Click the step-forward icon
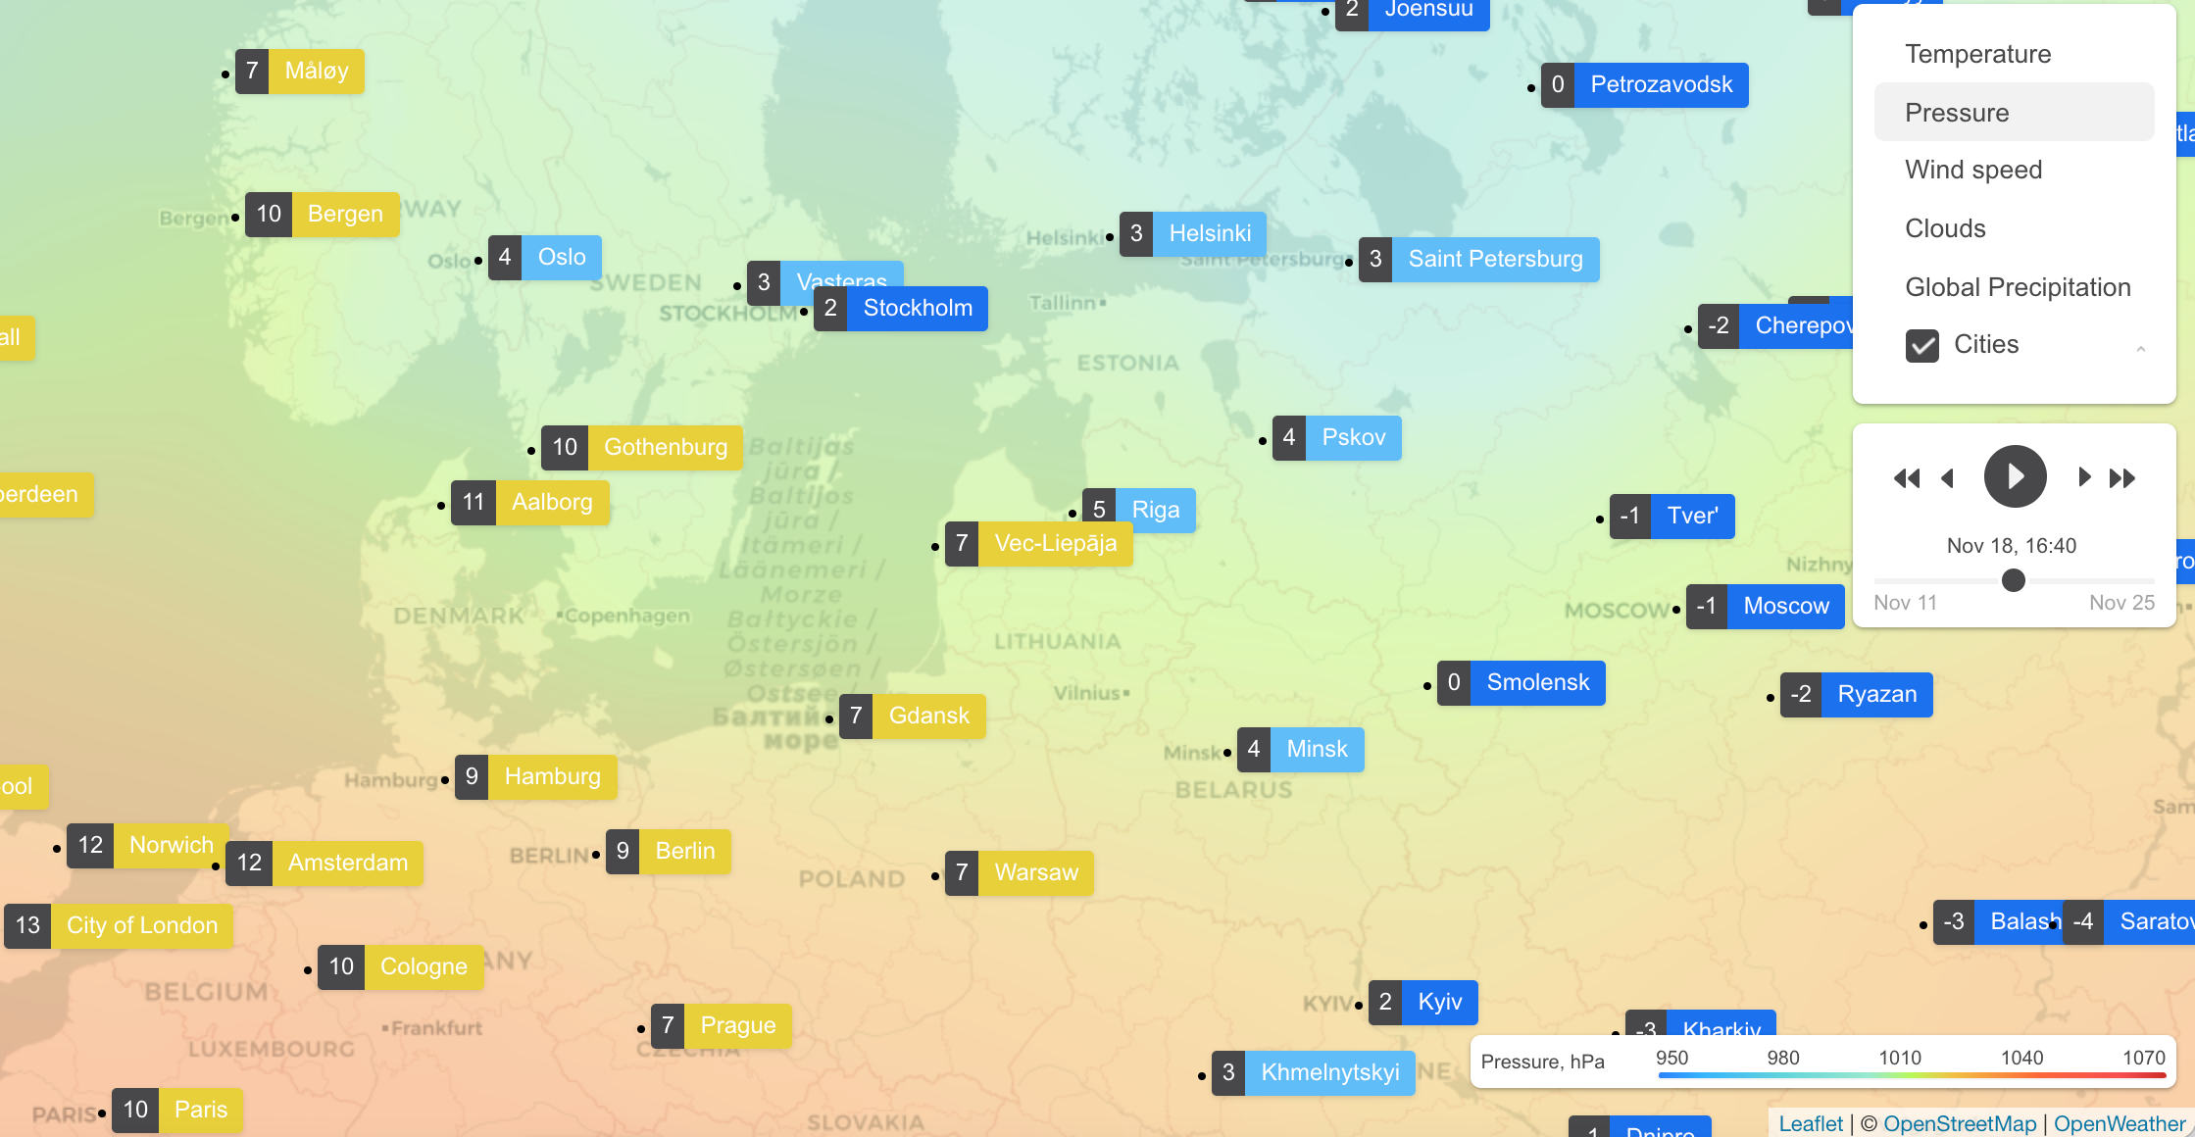2195x1137 pixels. (2082, 477)
